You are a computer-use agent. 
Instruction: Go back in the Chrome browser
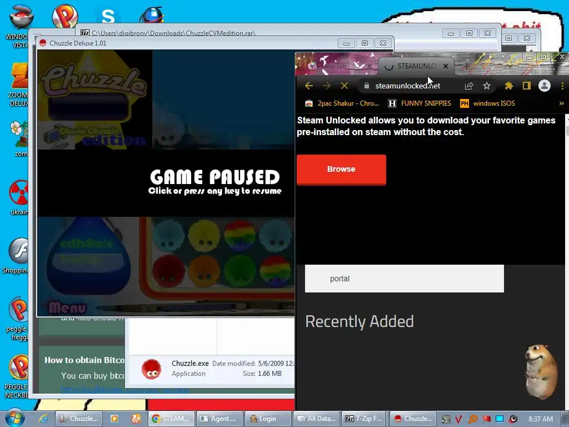309,86
